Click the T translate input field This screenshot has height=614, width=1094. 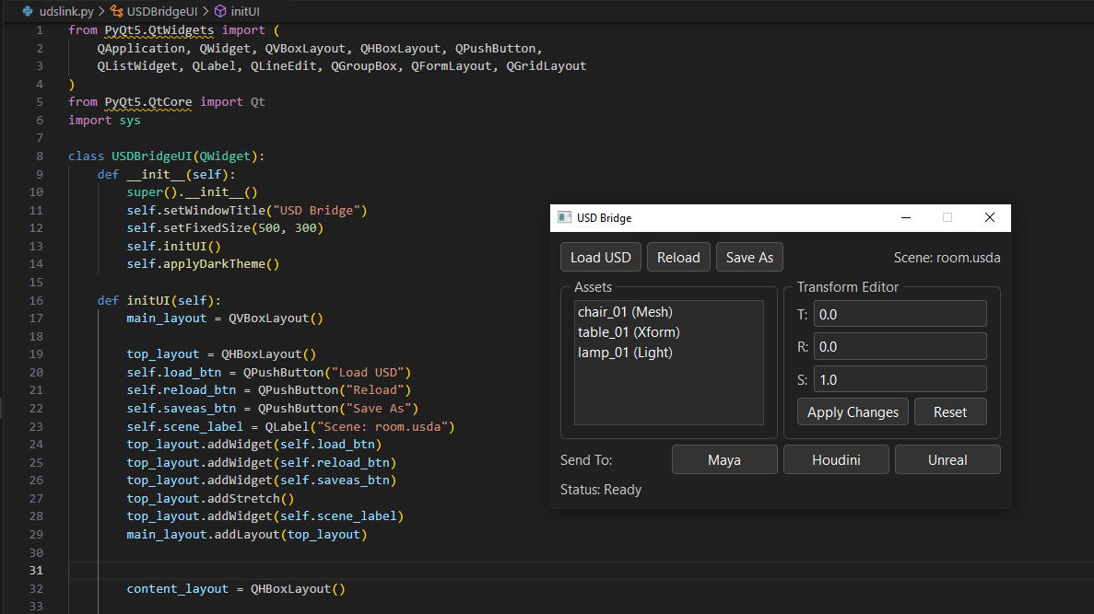(900, 313)
